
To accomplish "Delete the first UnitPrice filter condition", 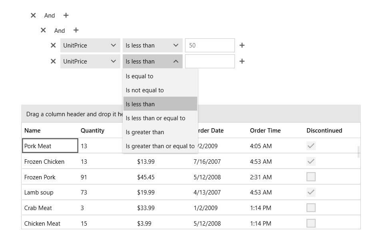I will click(x=53, y=45).
